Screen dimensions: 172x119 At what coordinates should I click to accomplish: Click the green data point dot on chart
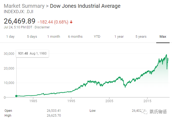click(16, 96)
